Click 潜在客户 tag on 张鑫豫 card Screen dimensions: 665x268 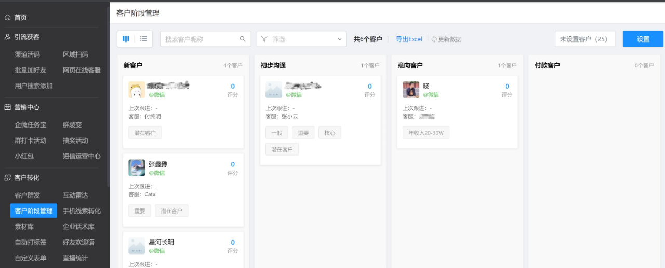click(x=171, y=210)
